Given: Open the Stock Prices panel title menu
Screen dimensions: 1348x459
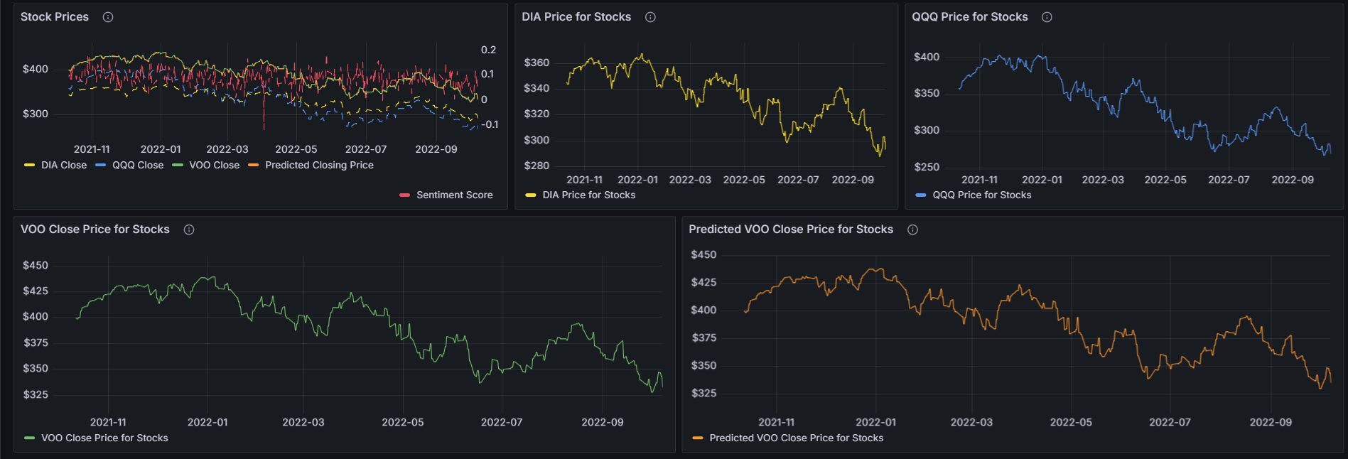Looking at the screenshot, I should (x=55, y=17).
